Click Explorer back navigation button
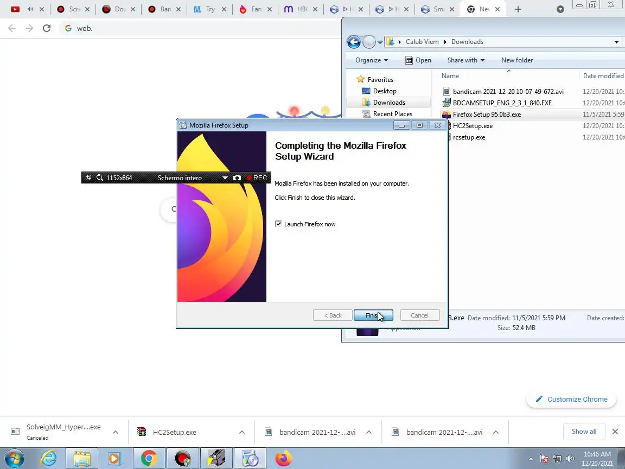The width and height of the screenshot is (625, 469). (354, 42)
